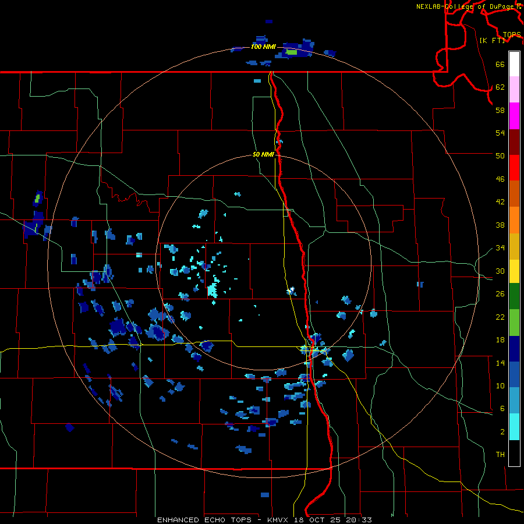Click the "14" legend value
The height and width of the screenshot is (524, 524).
tap(500, 363)
